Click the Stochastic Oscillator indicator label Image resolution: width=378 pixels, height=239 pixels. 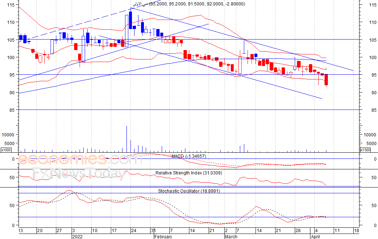pos(189,191)
